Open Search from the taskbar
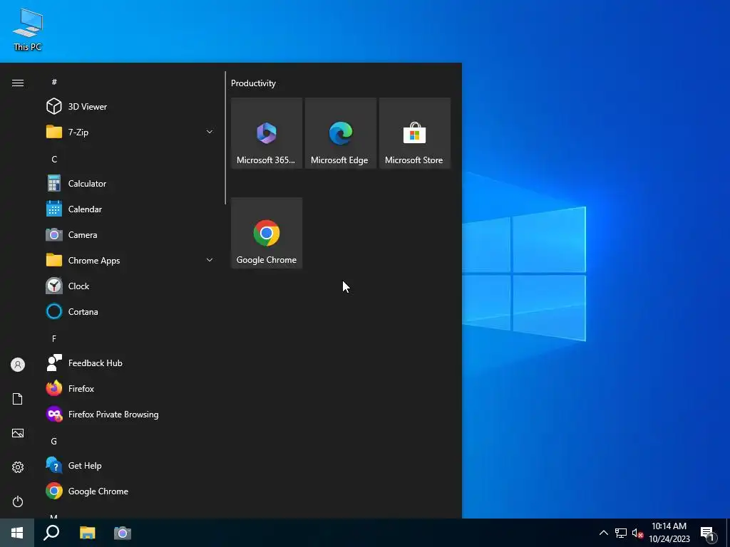Viewport: 730px width, 547px height. coord(51,533)
